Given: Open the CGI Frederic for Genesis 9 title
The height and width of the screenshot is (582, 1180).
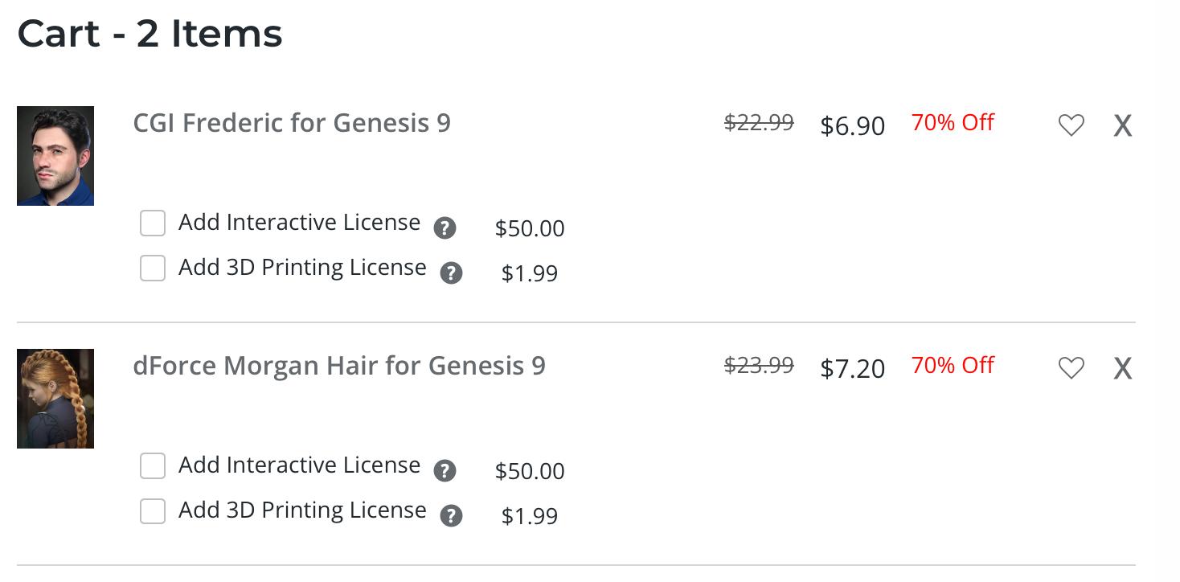Looking at the screenshot, I should (x=292, y=123).
